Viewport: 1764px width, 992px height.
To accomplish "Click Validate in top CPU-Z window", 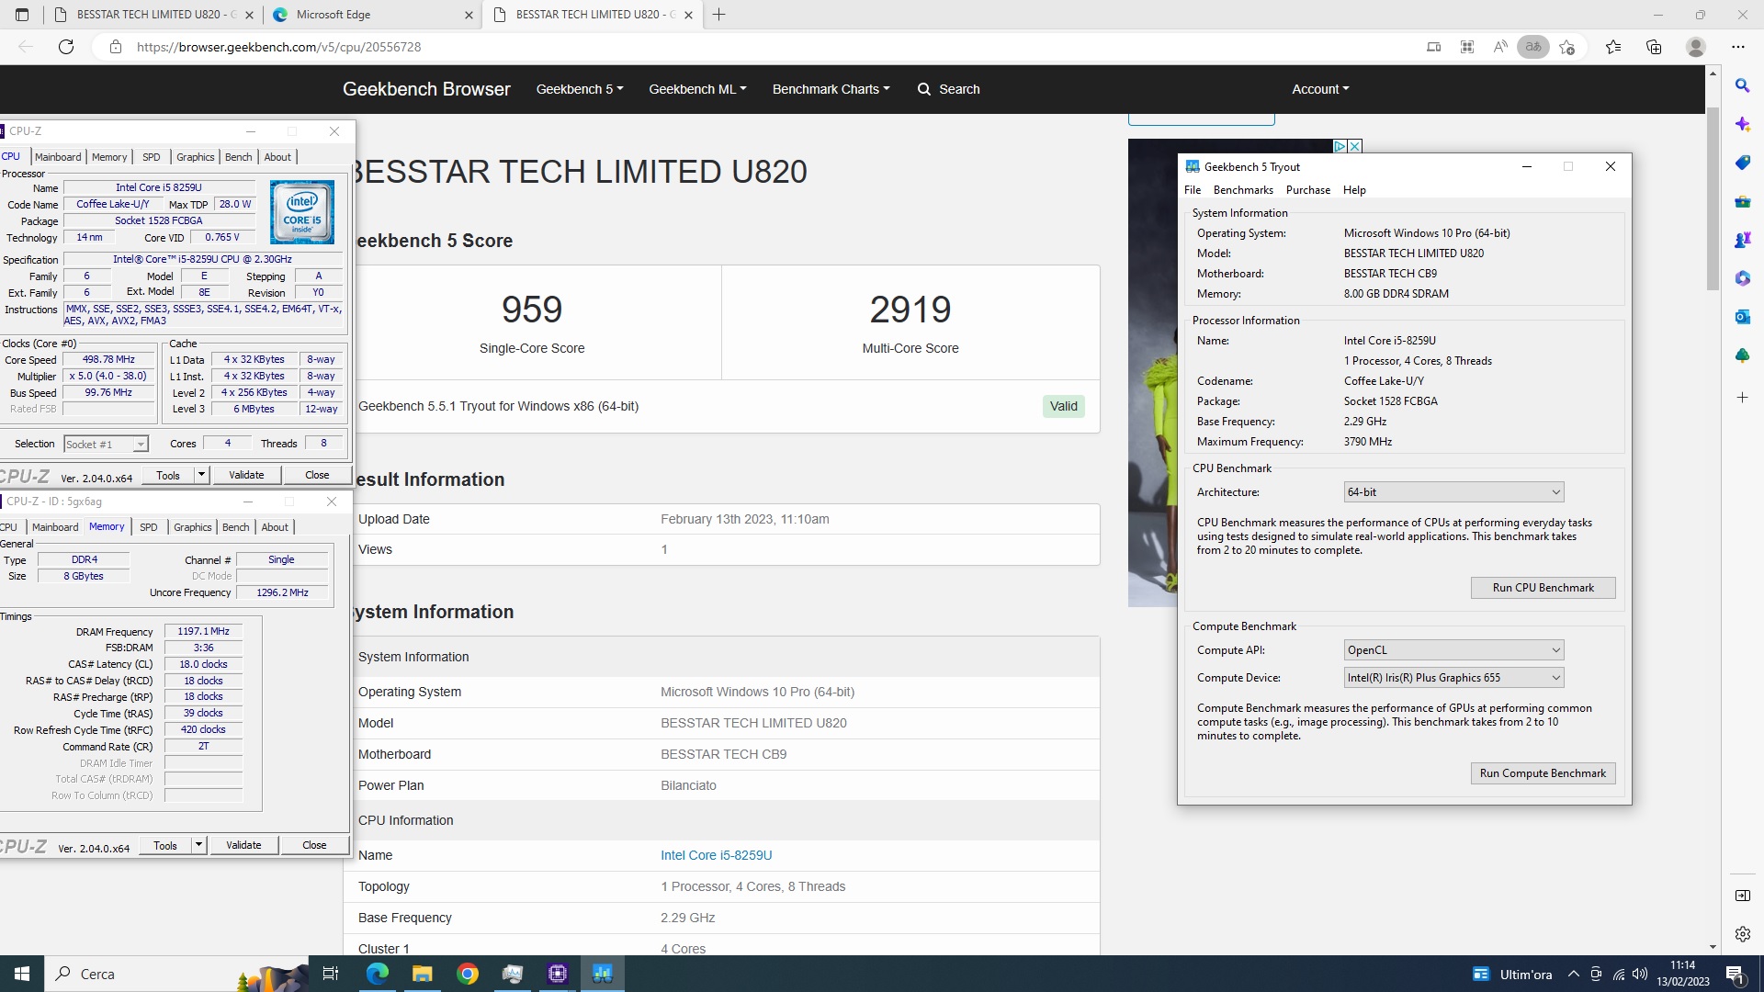I will (246, 475).
